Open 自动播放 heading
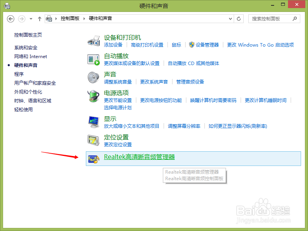 coord(116,56)
